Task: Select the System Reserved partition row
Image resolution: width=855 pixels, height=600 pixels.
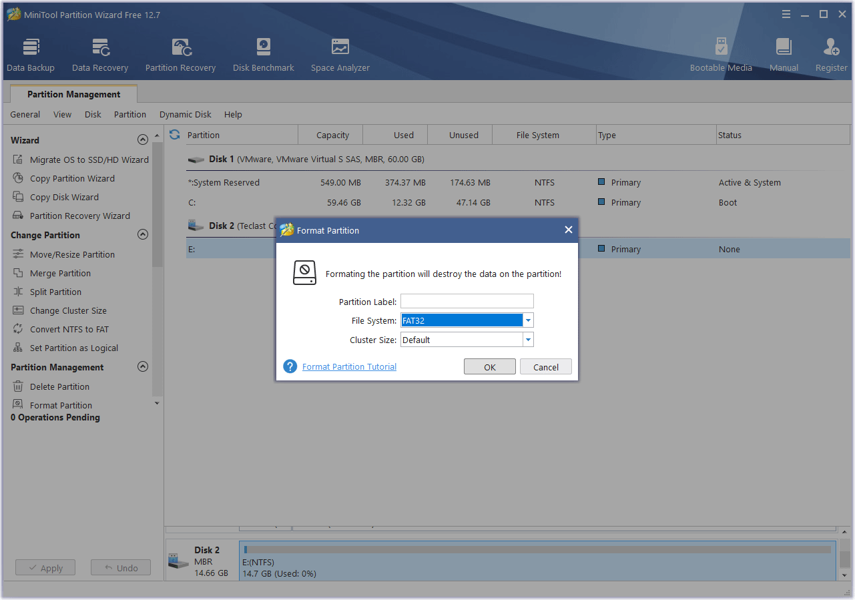Action: point(518,182)
